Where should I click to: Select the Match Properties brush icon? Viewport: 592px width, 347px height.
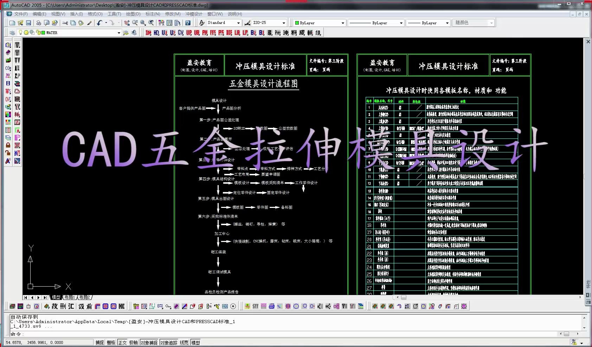pyautogui.click(x=89, y=22)
